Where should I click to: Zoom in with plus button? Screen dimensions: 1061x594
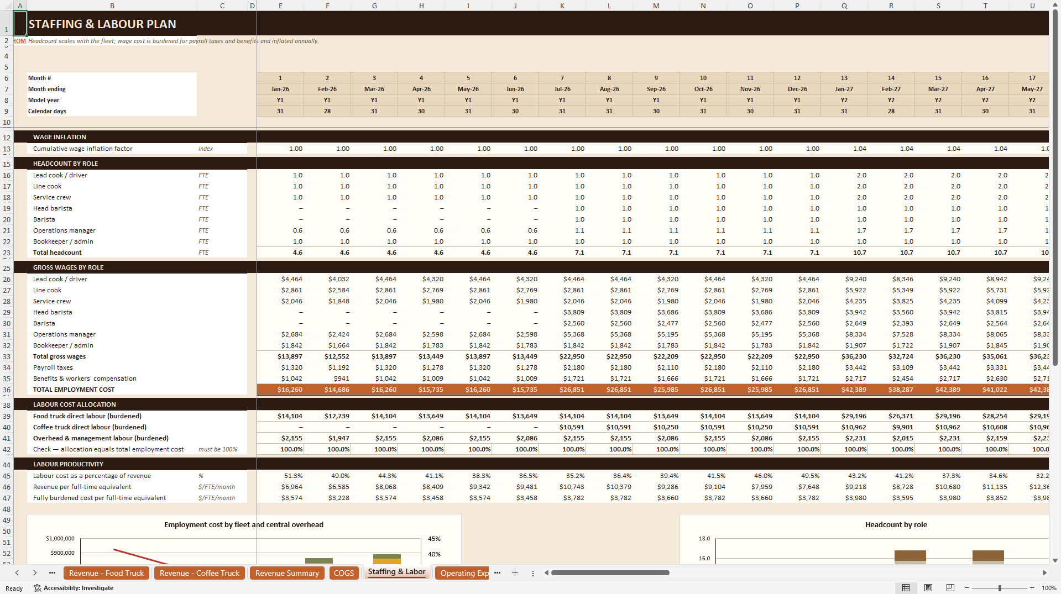pyautogui.click(x=1032, y=588)
